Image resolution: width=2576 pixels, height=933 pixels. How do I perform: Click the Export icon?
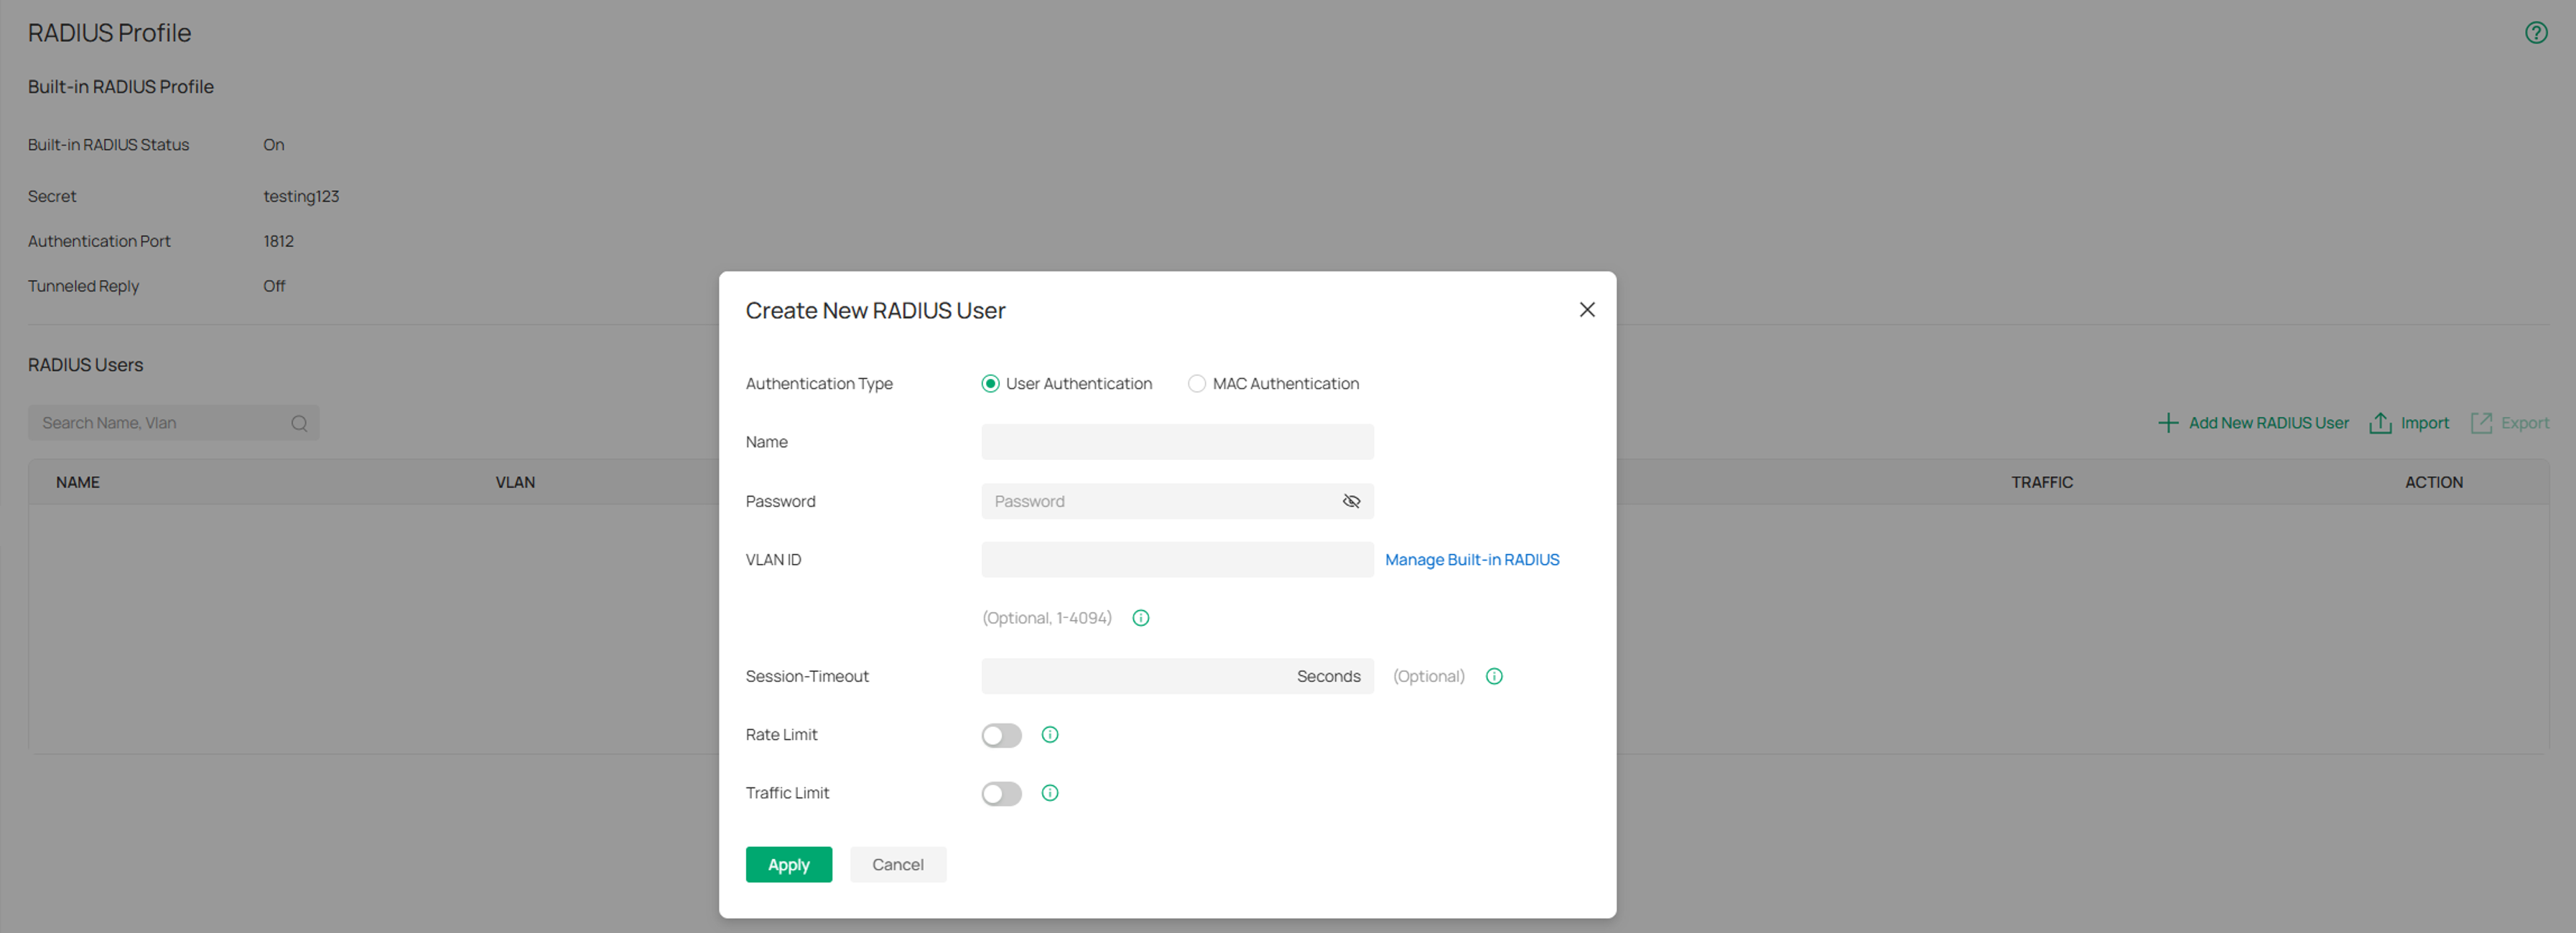pyautogui.click(x=2480, y=423)
